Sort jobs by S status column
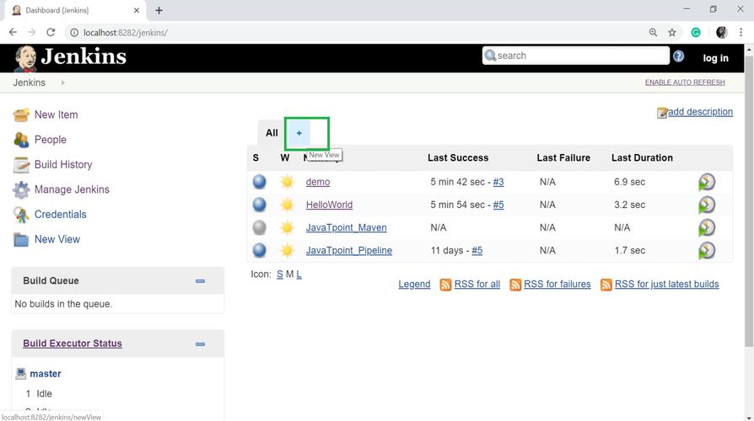The image size is (754, 421). tap(256, 158)
